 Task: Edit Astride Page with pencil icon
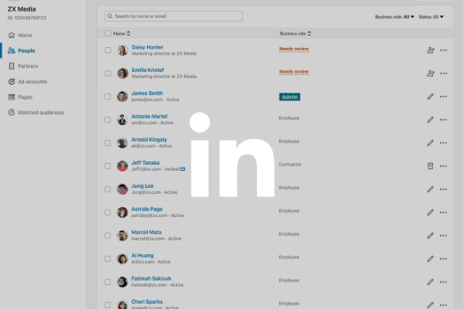coord(430,212)
